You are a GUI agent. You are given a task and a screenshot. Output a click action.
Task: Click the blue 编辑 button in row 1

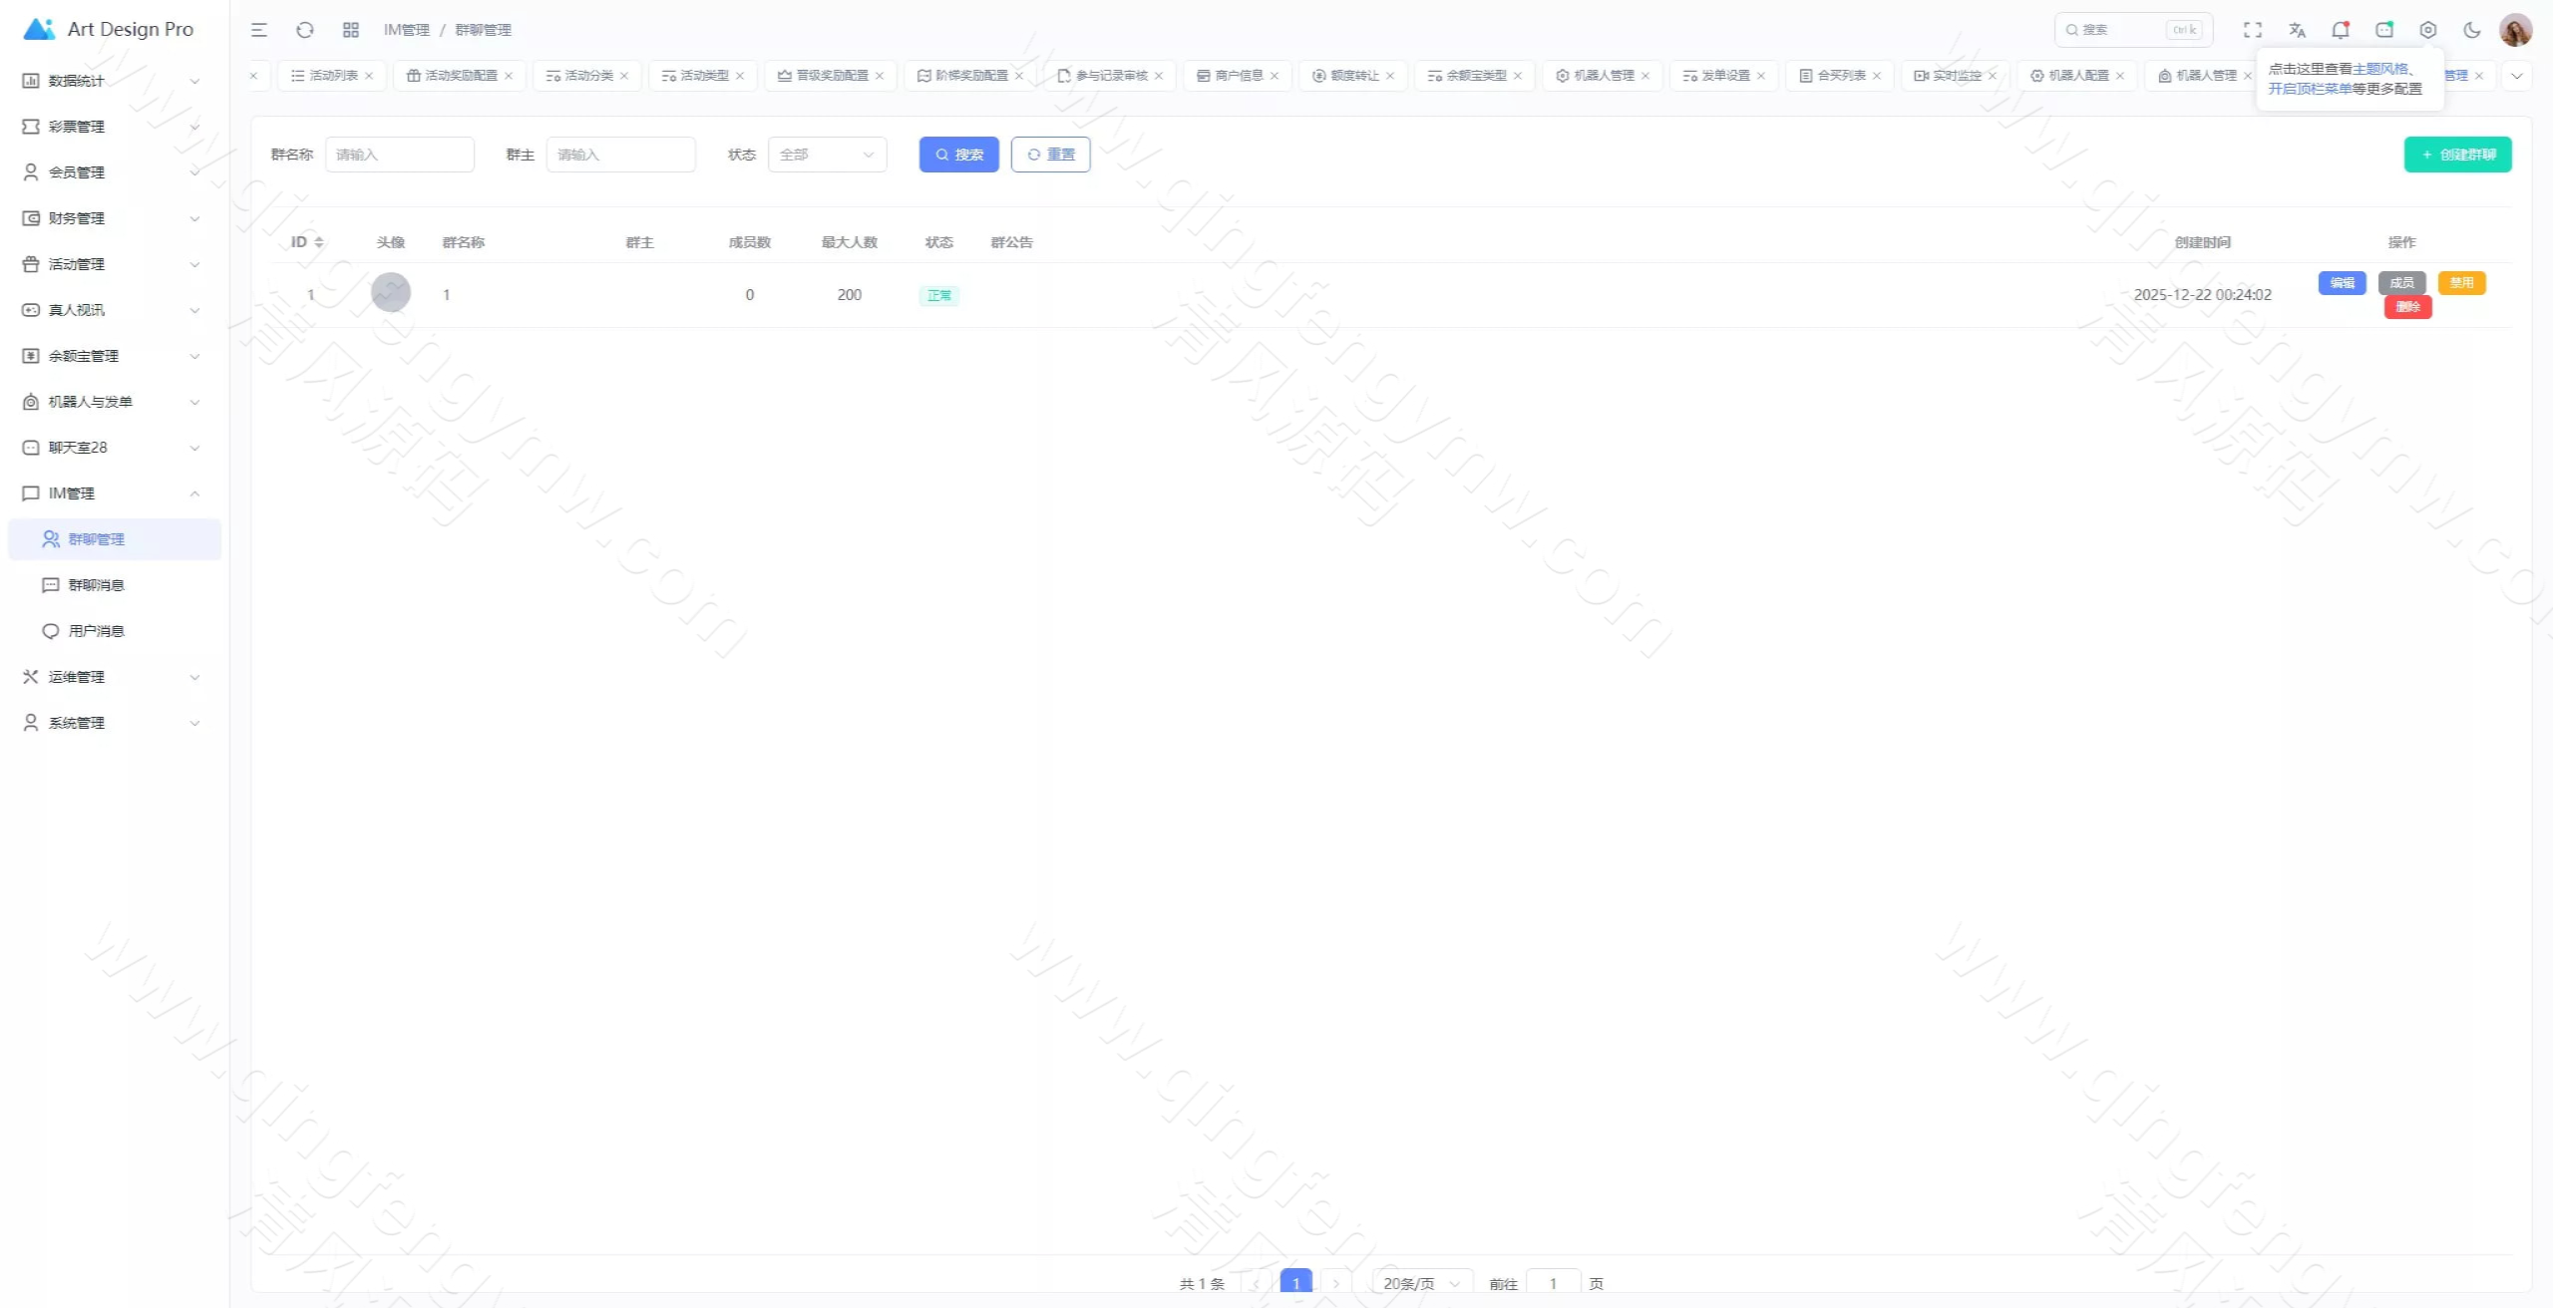coord(2343,283)
